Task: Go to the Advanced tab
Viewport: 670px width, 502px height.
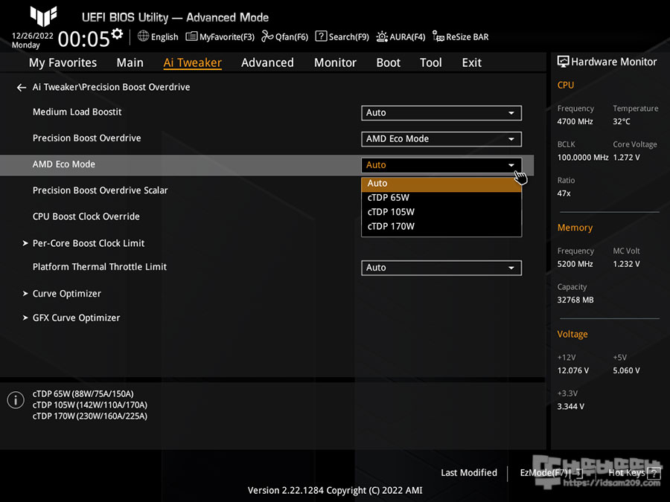Action: [x=267, y=62]
